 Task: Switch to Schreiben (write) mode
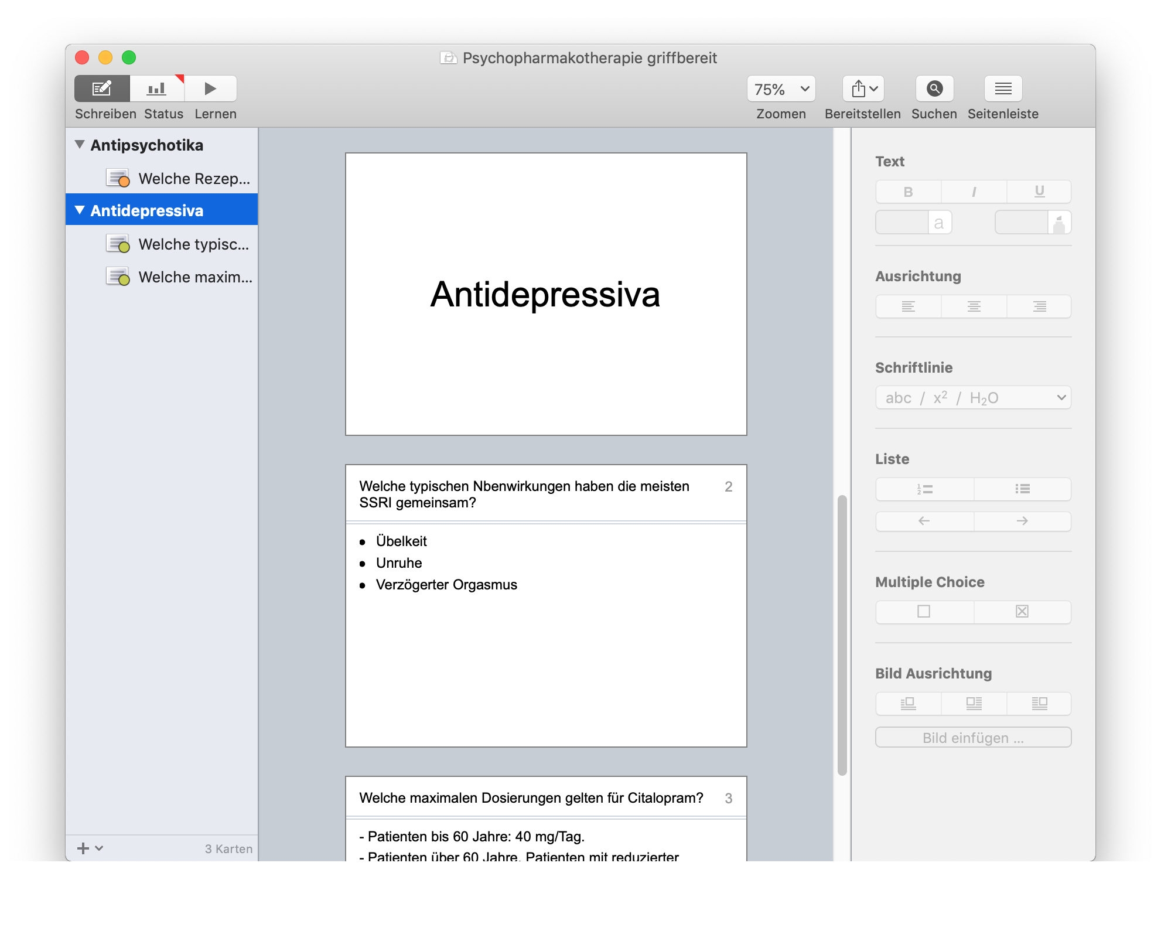pyautogui.click(x=102, y=88)
